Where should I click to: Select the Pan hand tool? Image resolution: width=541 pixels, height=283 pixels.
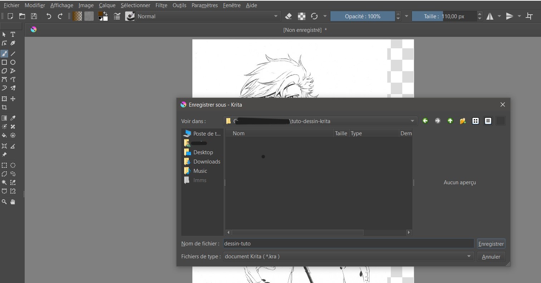pyautogui.click(x=13, y=202)
